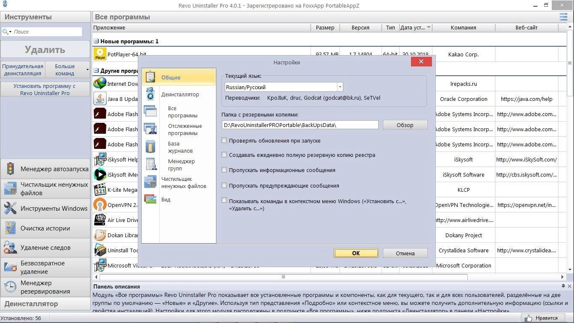This screenshot has width=574, height=323.
Task: Click the Traced Programs icon in settings sidebar
Action: (150, 129)
